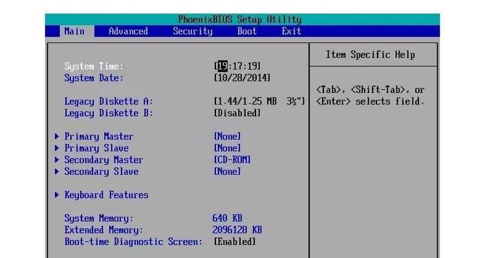Open the Primary Slave entry
Viewport: 485px width, 258px height.
(x=96, y=148)
